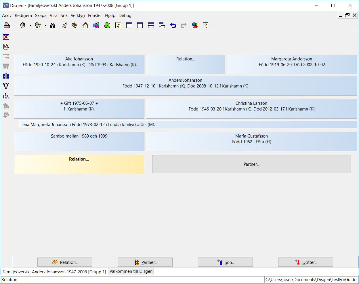Open the Hjälp menu
The height and width of the screenshot is (284, 359).
click(x=110, y=16)
